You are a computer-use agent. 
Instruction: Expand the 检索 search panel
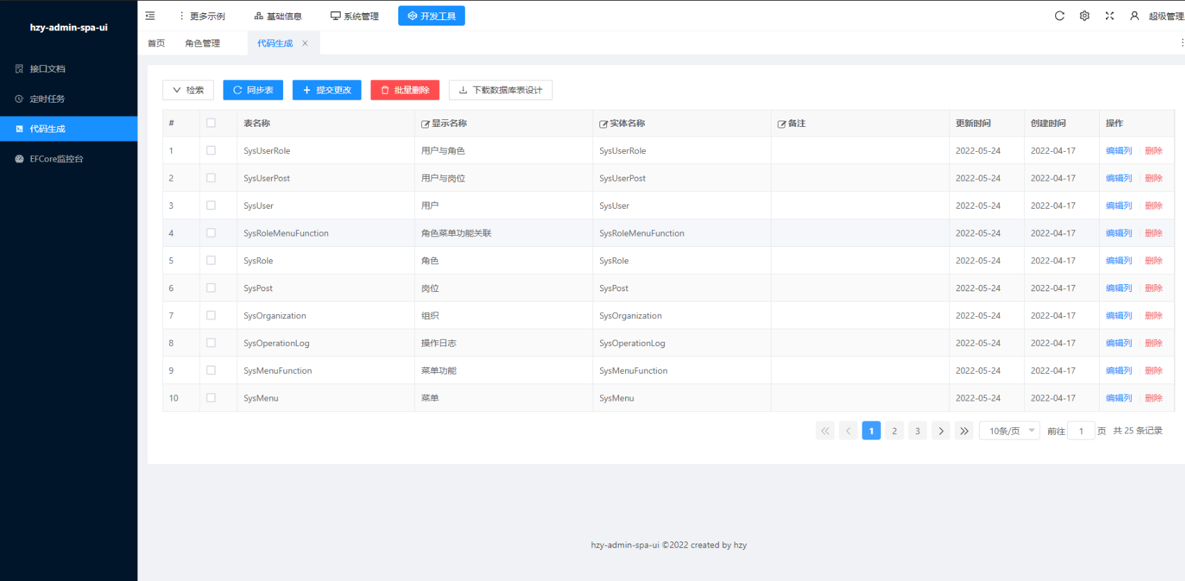pyautogui.click(x=188, y=90)
